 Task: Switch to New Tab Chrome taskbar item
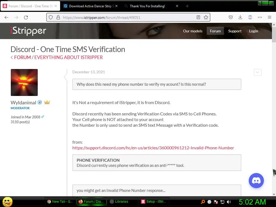[60, 202]
